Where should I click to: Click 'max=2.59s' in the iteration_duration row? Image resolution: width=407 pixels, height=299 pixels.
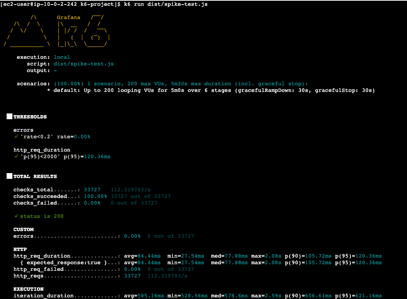pyautogui.click(x=266, y=296)
